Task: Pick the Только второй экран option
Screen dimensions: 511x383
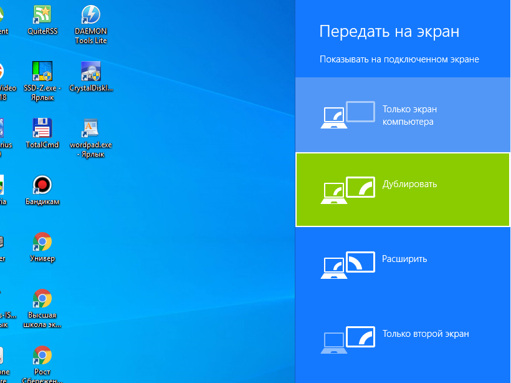Action: click(x=425, y=334)
